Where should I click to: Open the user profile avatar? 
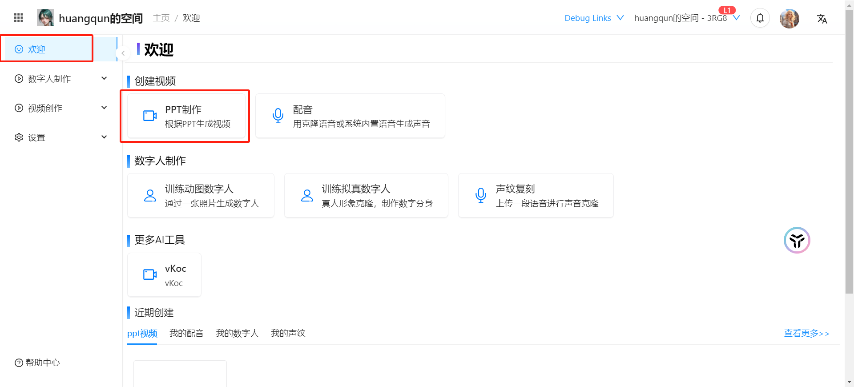click(x=790, y=19)
